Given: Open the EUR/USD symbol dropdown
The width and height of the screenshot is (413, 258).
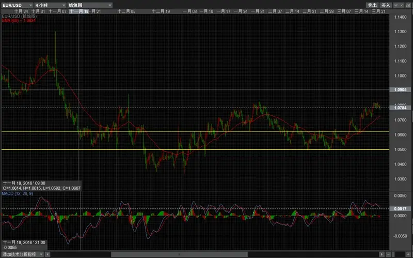Looking at the screenshot, I should click(x=18, y=5).
